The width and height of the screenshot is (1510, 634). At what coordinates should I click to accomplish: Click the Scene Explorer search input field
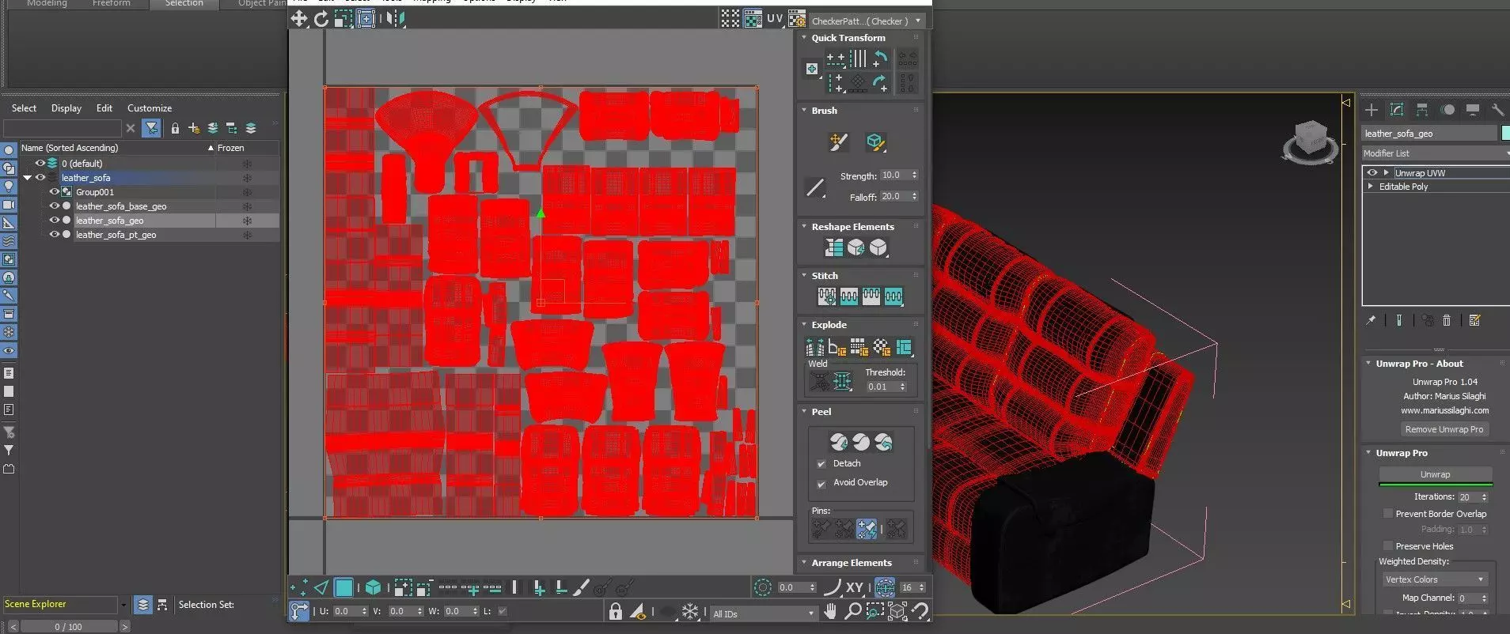coord(63,128)
